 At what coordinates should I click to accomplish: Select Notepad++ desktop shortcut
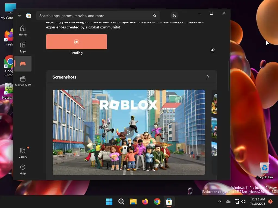click(x=8, y=91)
